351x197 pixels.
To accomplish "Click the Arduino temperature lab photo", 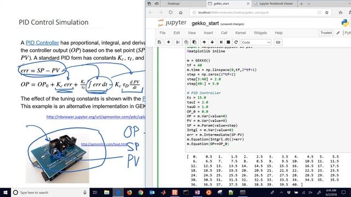I will point(57,158).
